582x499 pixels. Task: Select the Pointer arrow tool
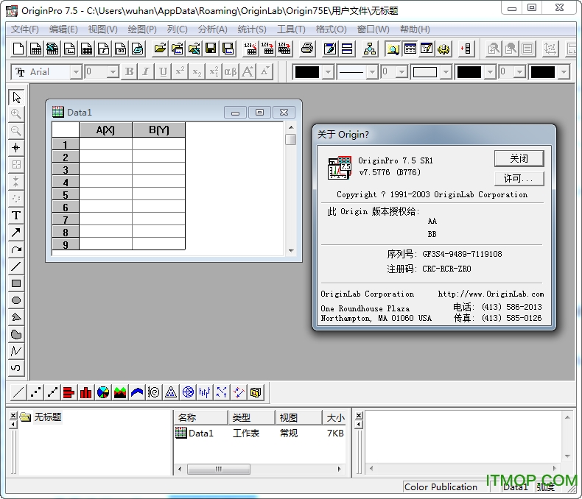pos(16,97)
